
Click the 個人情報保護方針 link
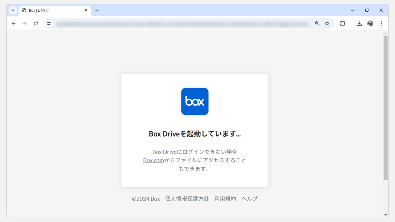pos(187,199)
